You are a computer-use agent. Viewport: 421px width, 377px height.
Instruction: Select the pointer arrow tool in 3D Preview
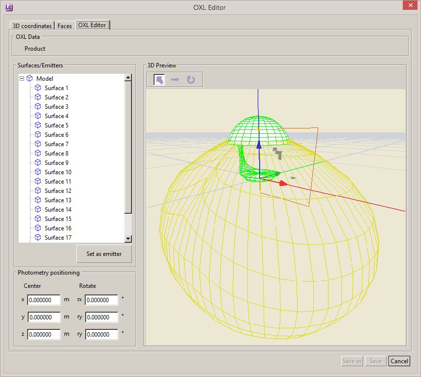(x=159, y=80)
